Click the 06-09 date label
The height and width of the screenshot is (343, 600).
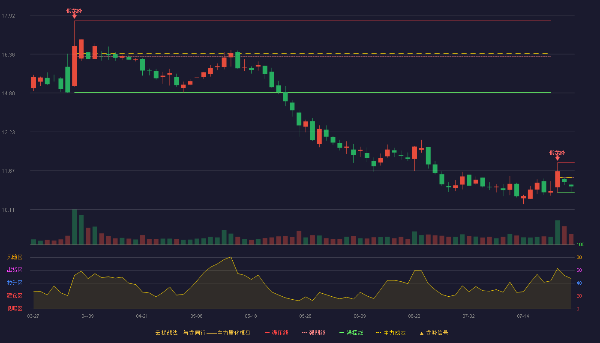coord(360,316)
